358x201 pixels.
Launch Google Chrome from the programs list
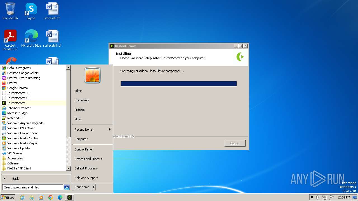[x=34, y=88]
